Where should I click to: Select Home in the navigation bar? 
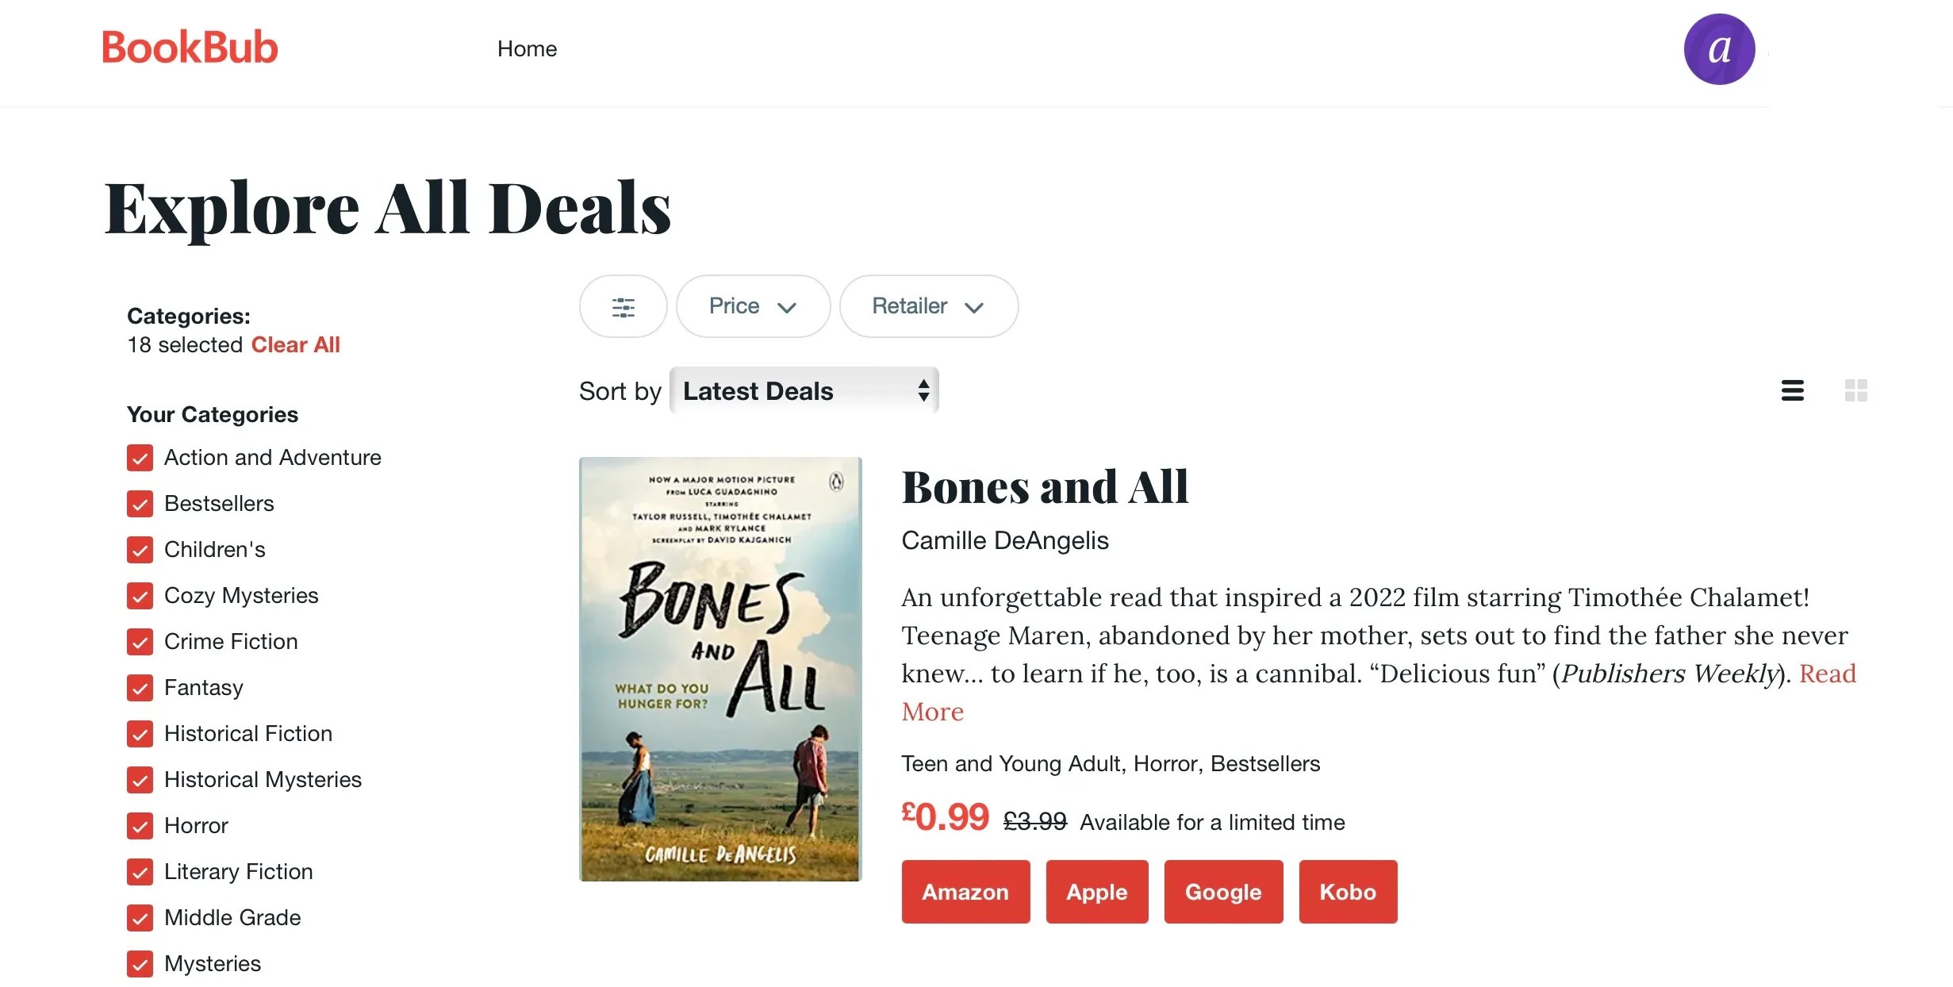pos(527,48)
